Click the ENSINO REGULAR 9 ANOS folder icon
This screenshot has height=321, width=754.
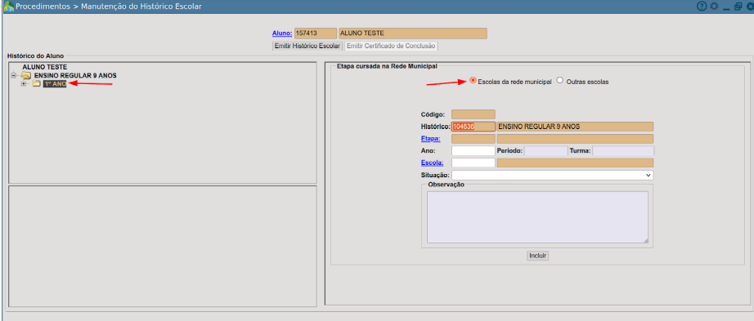click(26, 75)
